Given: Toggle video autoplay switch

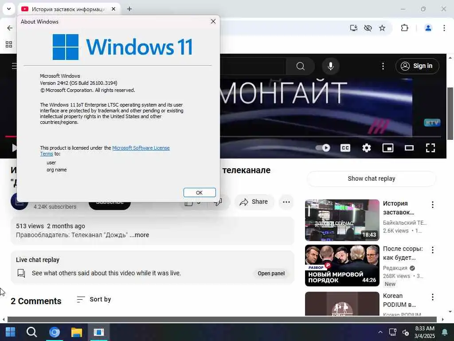Looking at the screenshot, I should click(323, 148).
